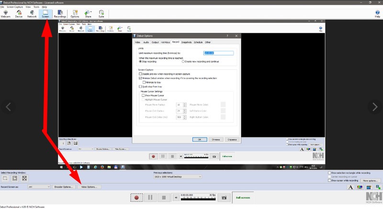The image size is (383, 209).
Task: Choose full screen recording window tool
Action: [x=24, y=178]
